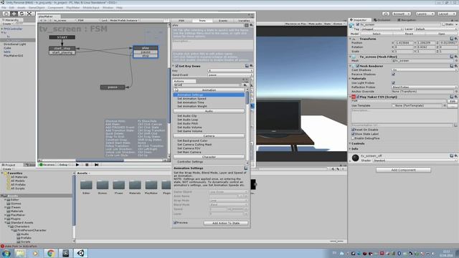The height and width of the screenshot is (258, 459).
Task: Open the Send Event dropdown
Action: point(230,75)
